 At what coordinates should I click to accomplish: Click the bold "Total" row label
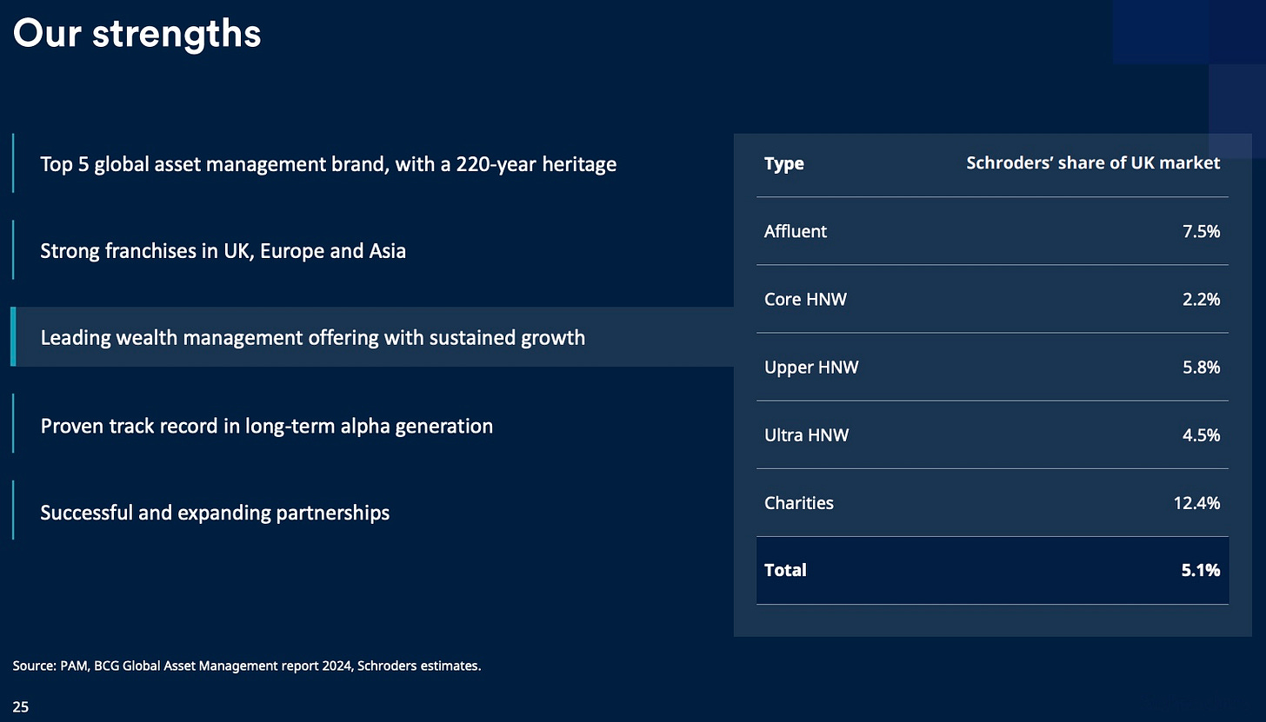click(x=785, y=570)
